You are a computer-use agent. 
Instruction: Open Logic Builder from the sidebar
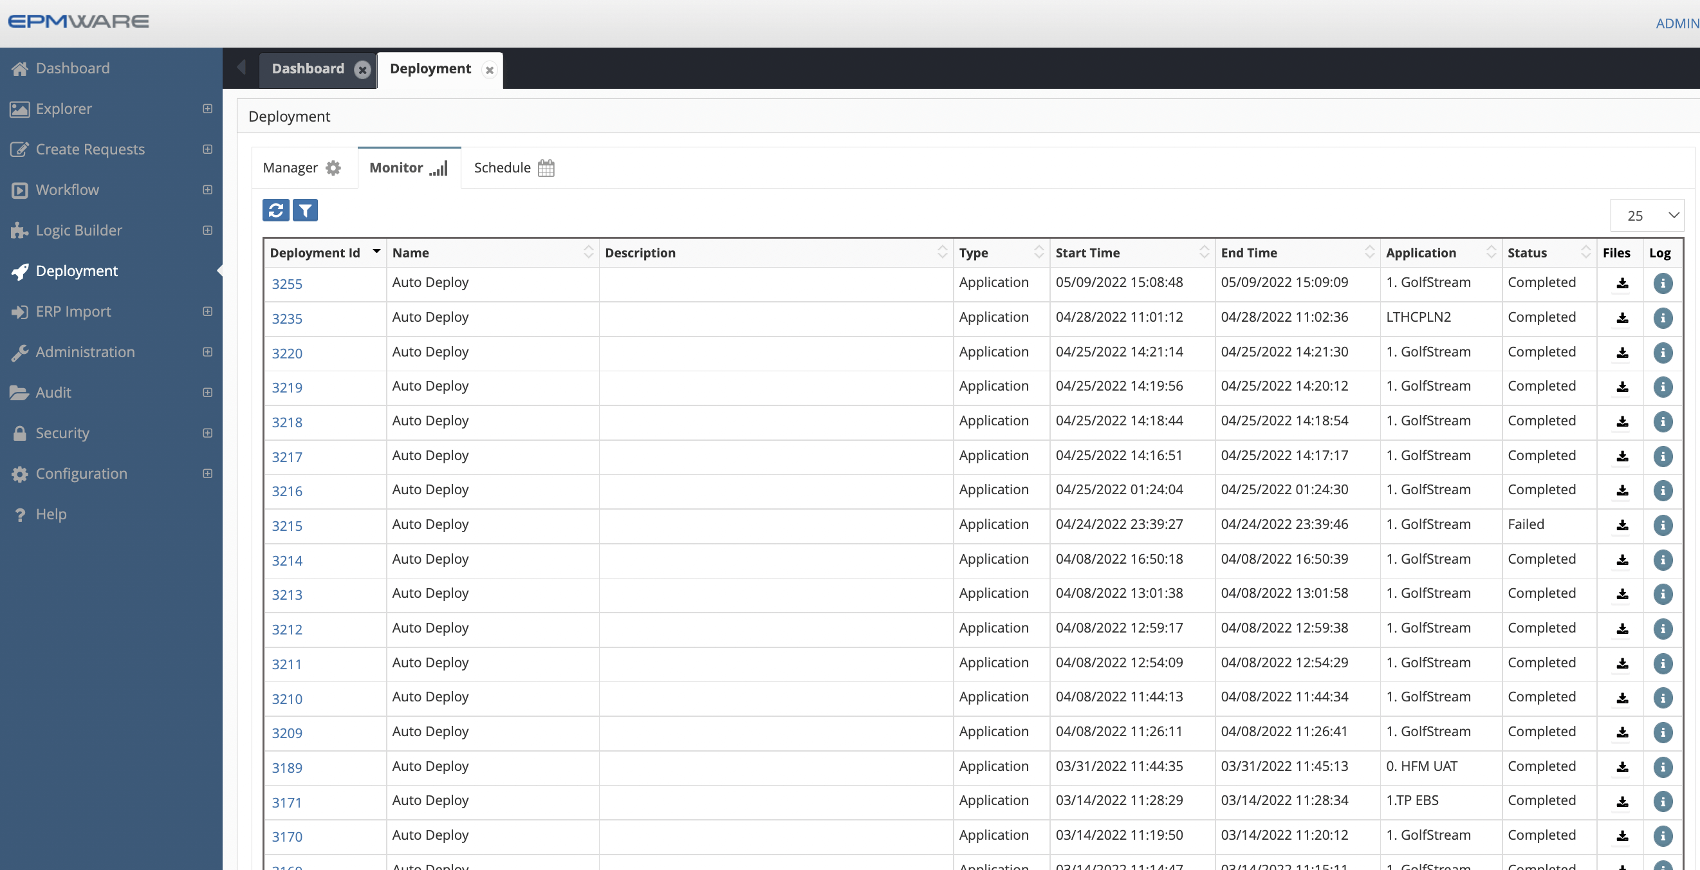pos(79,230)
